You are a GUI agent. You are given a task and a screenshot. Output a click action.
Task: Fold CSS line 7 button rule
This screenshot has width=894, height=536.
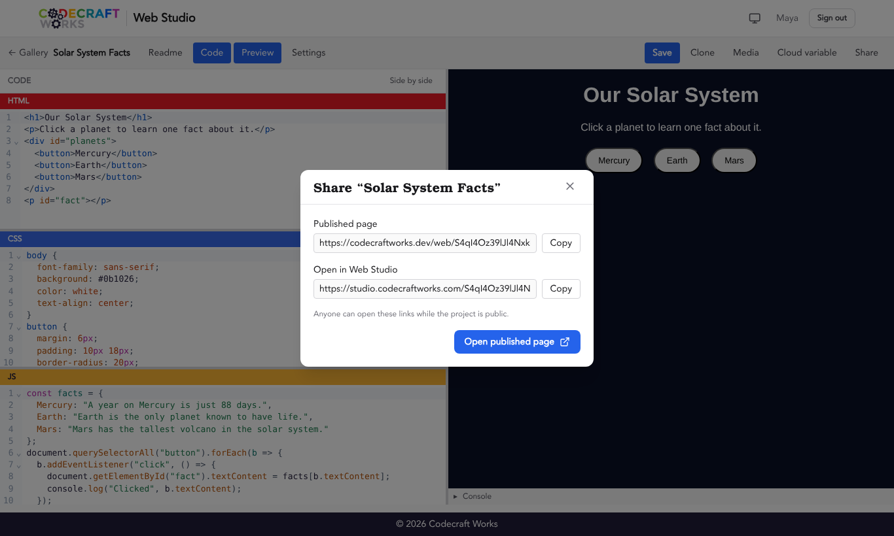(x=18, y=327)
